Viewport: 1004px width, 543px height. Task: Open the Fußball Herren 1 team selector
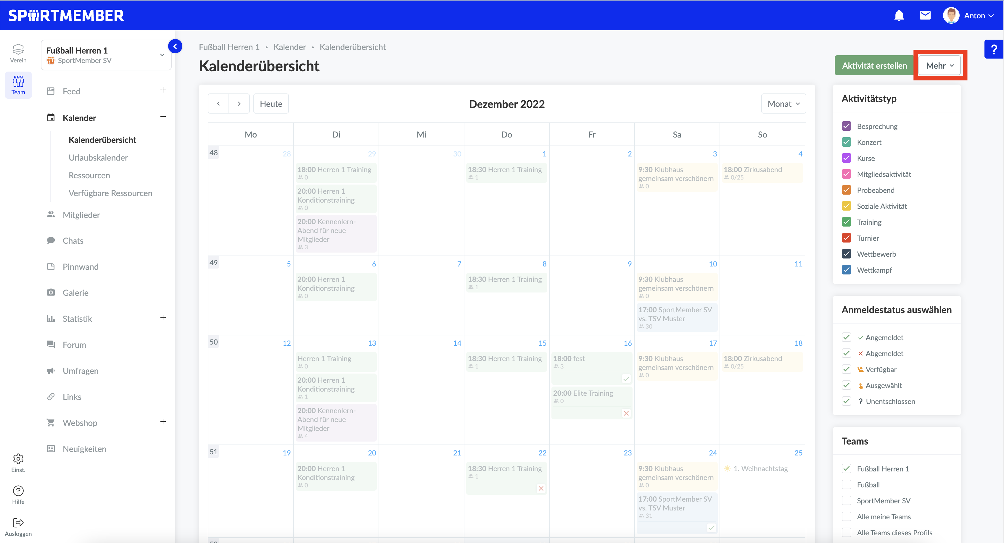[106, 55]
